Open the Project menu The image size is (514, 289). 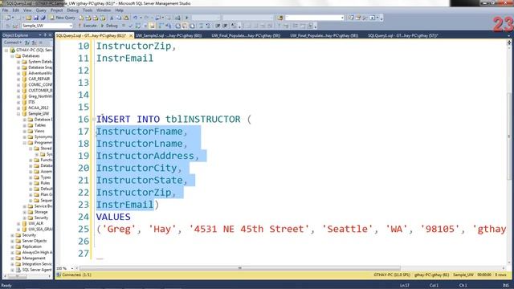pos(56,10)
